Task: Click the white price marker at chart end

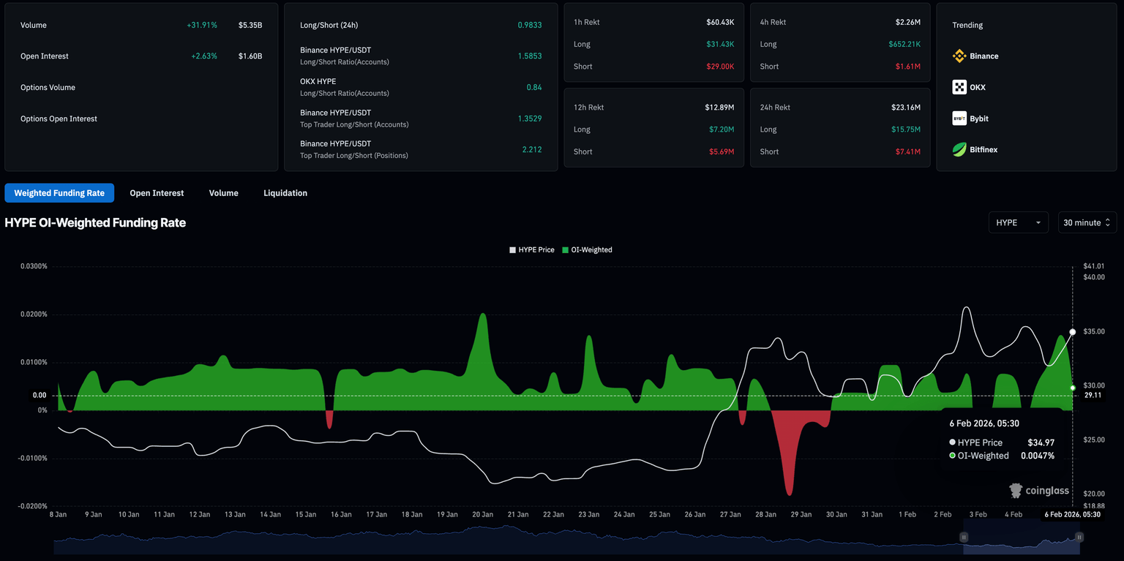Action: (x=1073, y=332)
